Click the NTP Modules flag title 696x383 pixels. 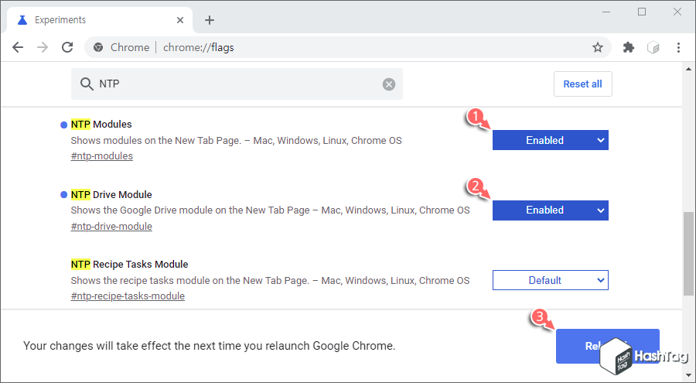click(x=101, y=125)
